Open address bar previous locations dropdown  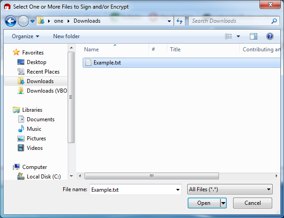point(169,21)
